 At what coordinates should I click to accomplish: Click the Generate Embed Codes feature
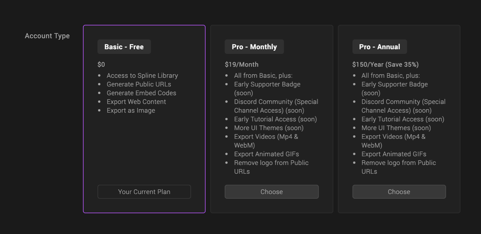[141, 93]
